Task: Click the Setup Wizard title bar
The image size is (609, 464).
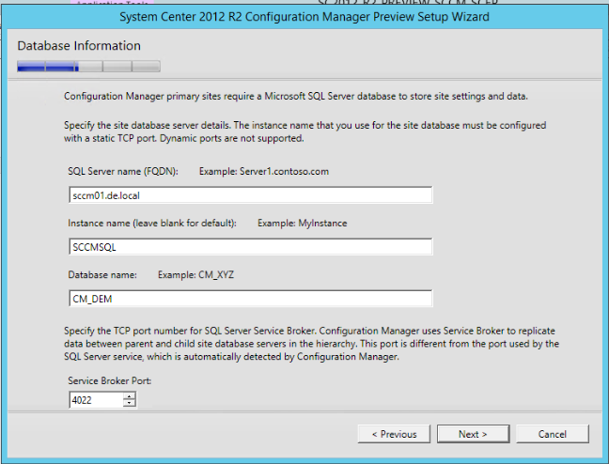Action: pyautogui.click(x=304, y=17)
